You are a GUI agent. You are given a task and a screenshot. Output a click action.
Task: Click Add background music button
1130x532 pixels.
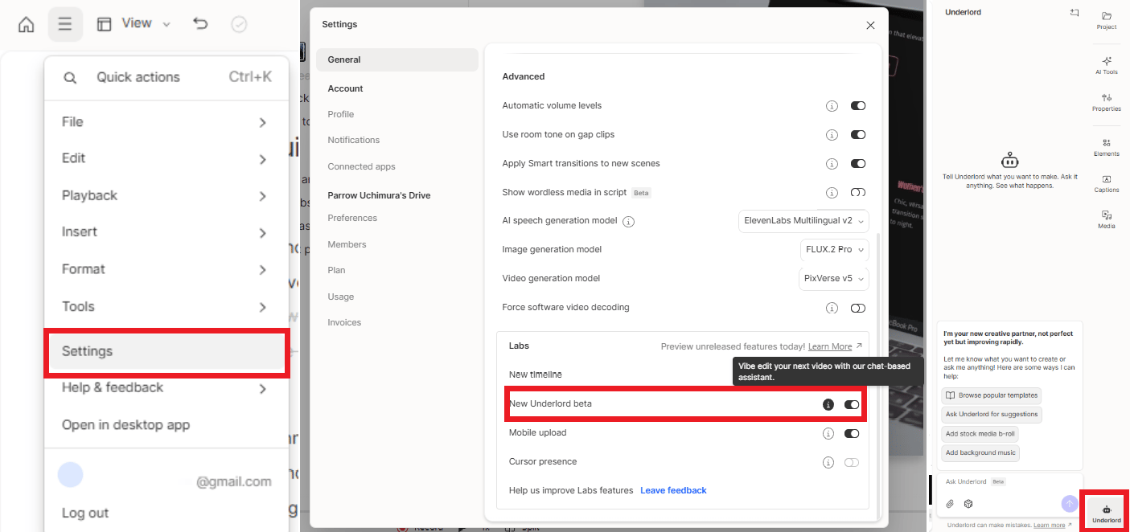(x=980, y=453)
